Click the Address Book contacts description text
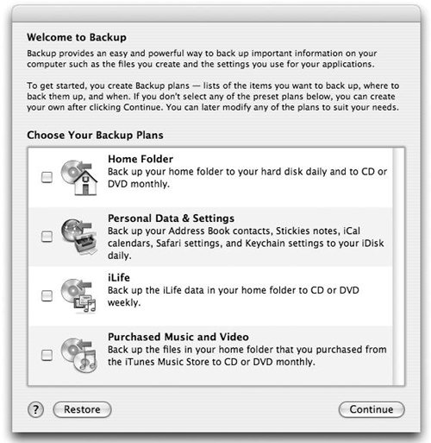Image resolution: width=431 pixels, height=443 pixels. [246, 244]
